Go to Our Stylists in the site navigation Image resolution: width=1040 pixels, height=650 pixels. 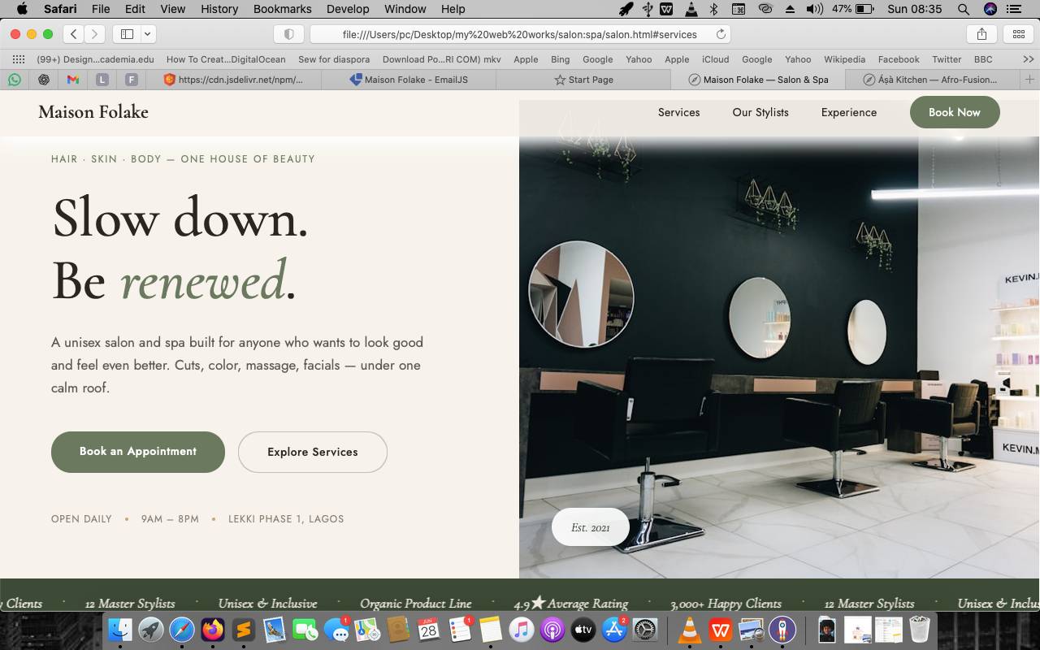[x=760, y=112]
